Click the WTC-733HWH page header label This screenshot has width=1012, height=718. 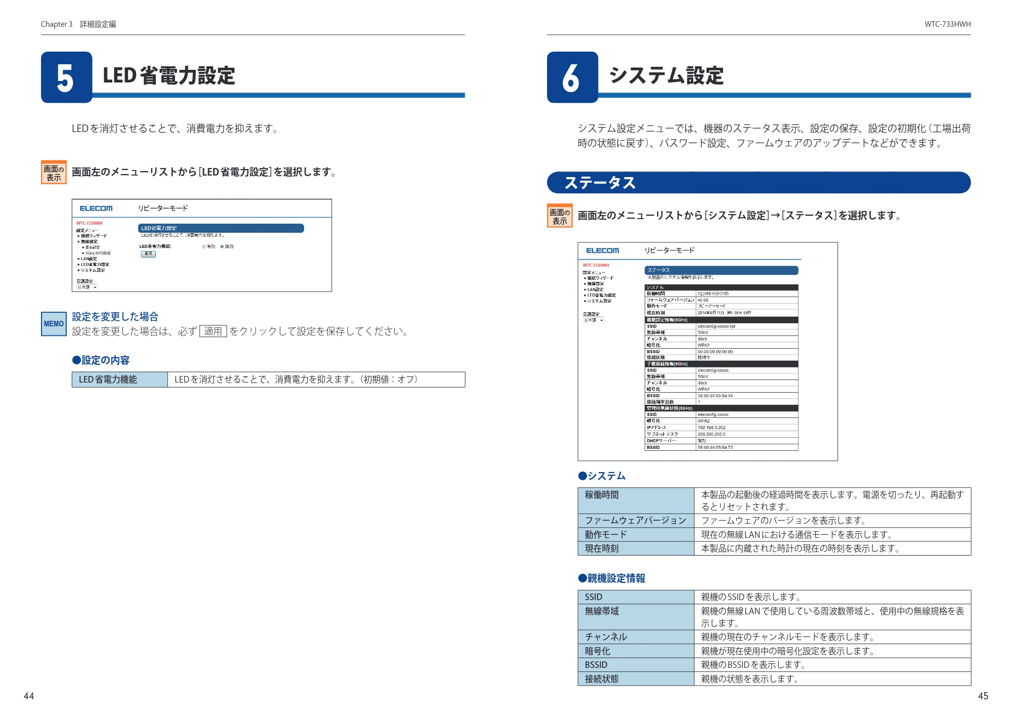coord(948,24)
